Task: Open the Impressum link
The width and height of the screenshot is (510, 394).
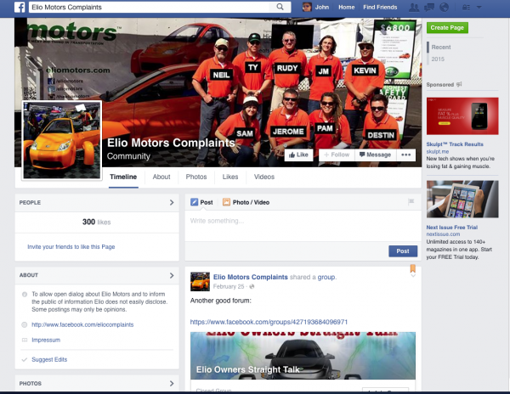Action: coord(46,340)
